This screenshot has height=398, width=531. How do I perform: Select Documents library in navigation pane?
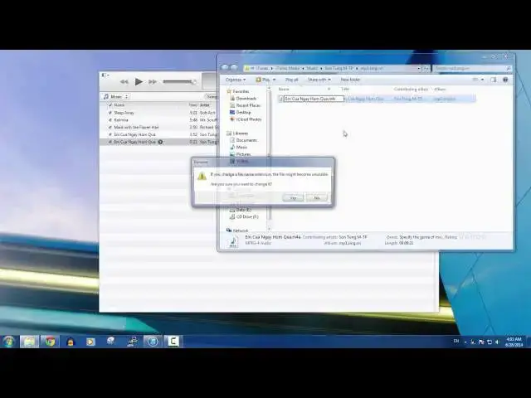246,140
